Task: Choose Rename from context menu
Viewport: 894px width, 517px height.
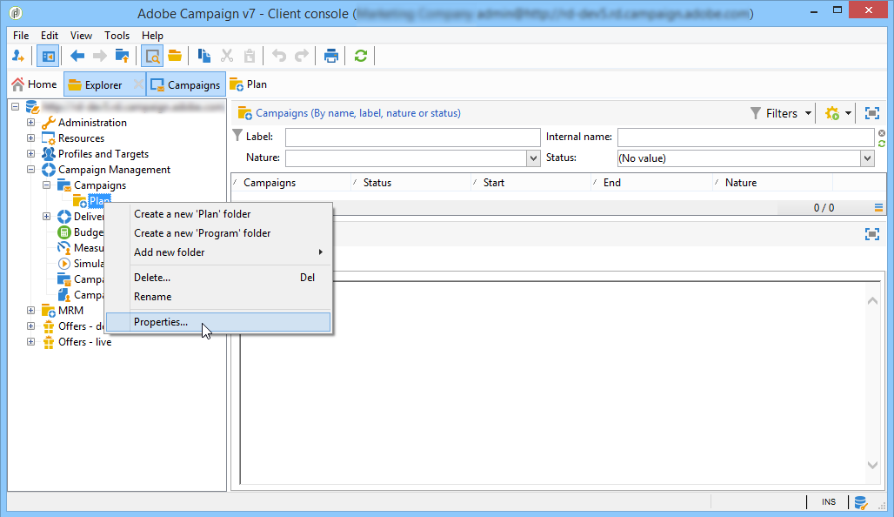Action: point(218,297)
